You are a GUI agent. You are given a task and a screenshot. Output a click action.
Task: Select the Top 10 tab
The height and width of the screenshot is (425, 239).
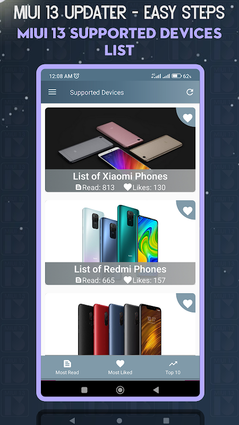tap(173, 367)
